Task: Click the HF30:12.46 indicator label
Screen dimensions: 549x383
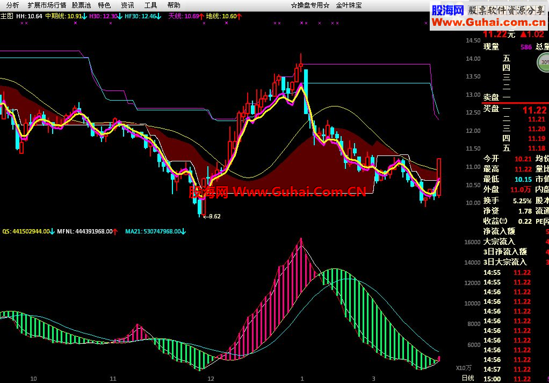Action: point(143,16)
